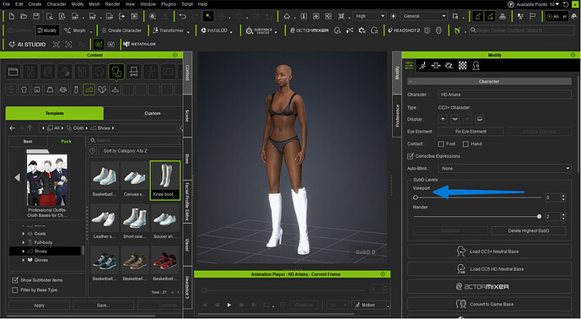Screen dimensions: 581x319
Task: Launch the MetaTailor plugin
Action: click(x=139, y=44)
